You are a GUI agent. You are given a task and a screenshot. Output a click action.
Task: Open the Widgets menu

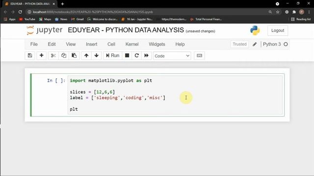157,44
